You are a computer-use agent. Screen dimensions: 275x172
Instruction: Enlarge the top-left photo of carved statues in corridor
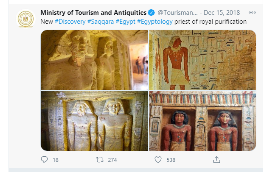pos(94,60)
